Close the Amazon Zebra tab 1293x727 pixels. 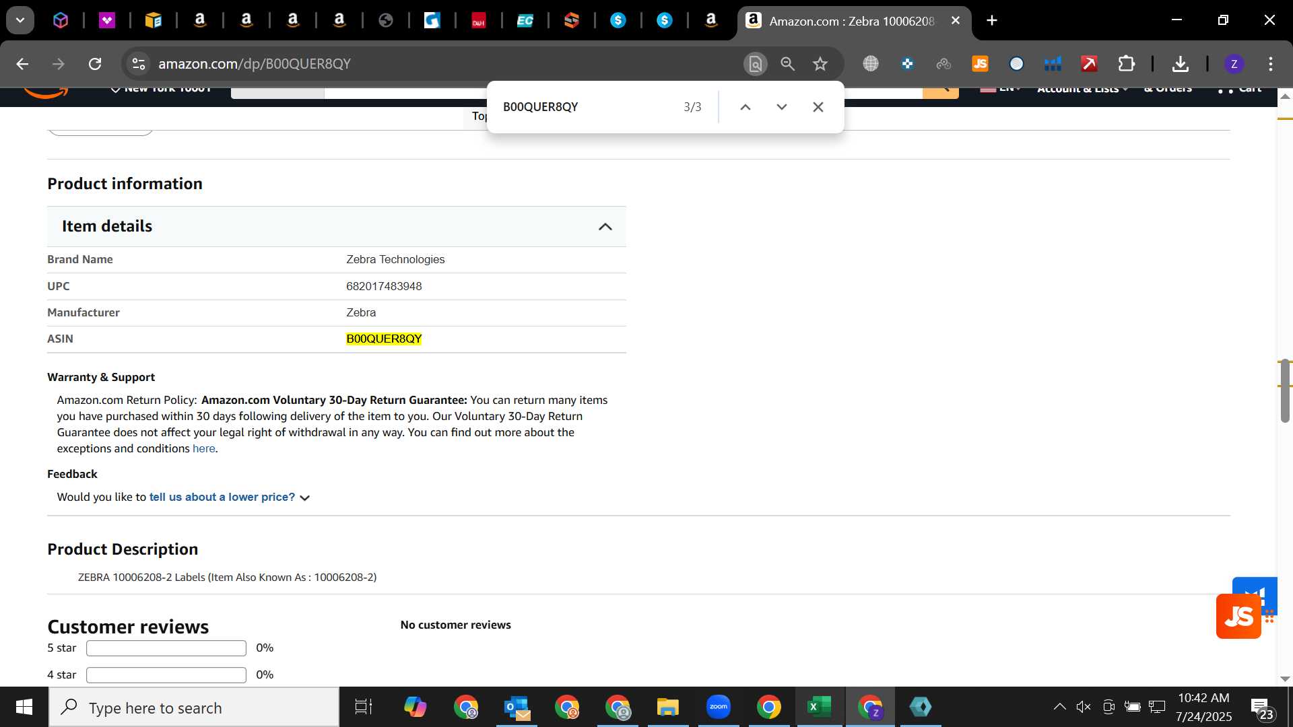[955, 21]
